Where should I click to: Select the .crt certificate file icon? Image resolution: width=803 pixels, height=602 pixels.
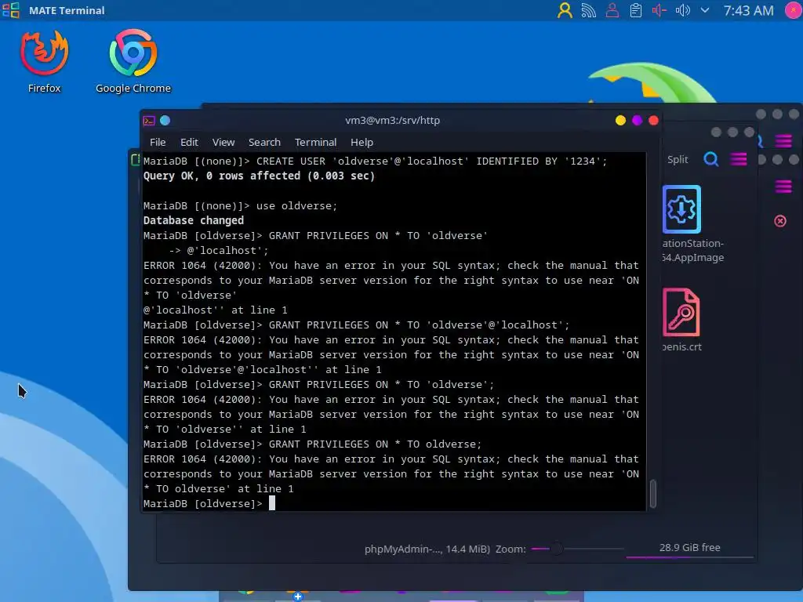(x=681, y=312)
